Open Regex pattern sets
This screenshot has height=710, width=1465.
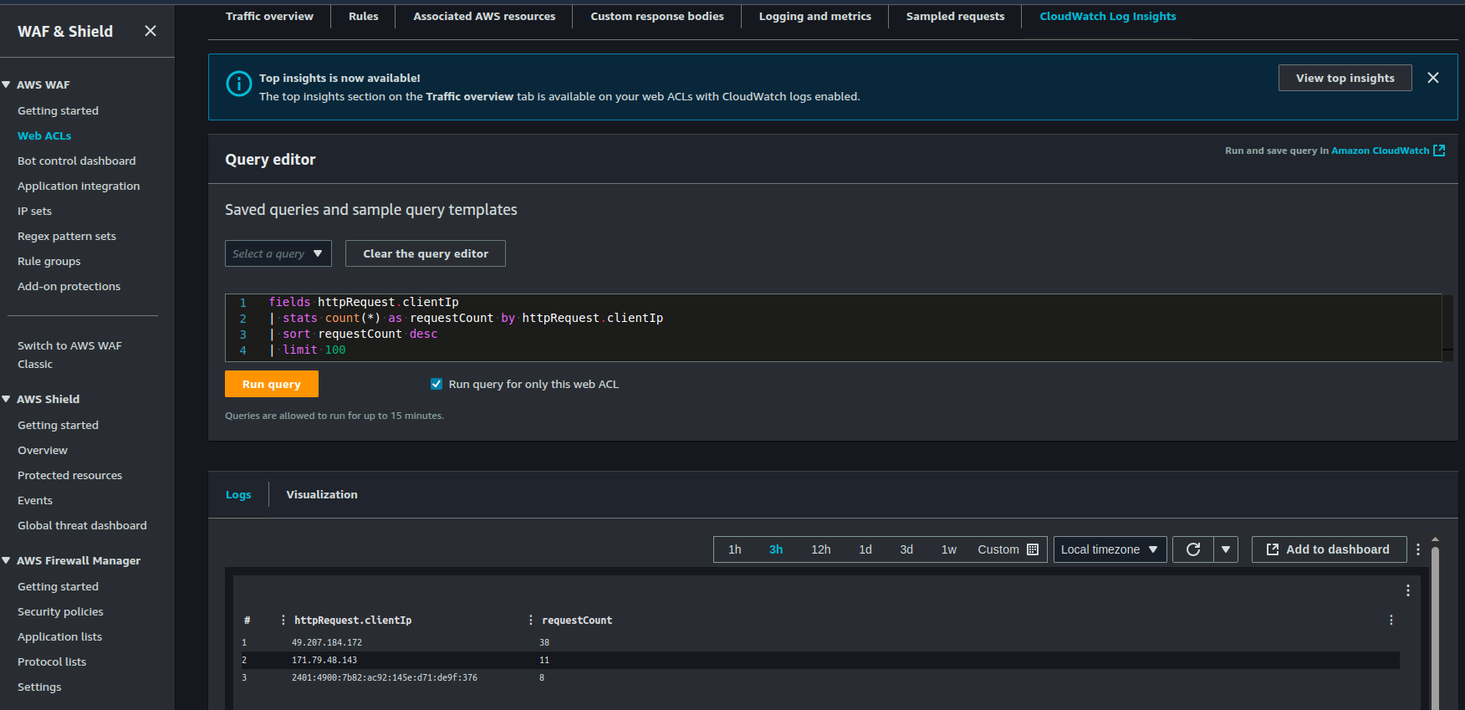67,236
